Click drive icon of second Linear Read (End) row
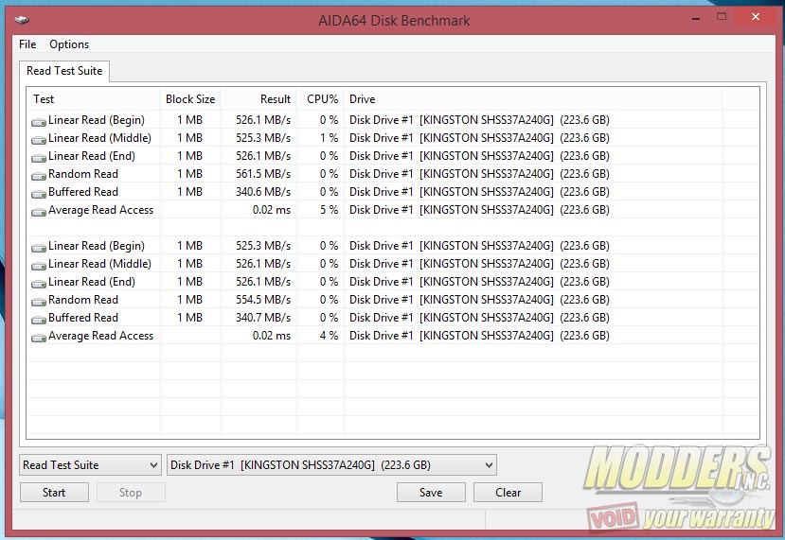 click(x=39, y=284)
